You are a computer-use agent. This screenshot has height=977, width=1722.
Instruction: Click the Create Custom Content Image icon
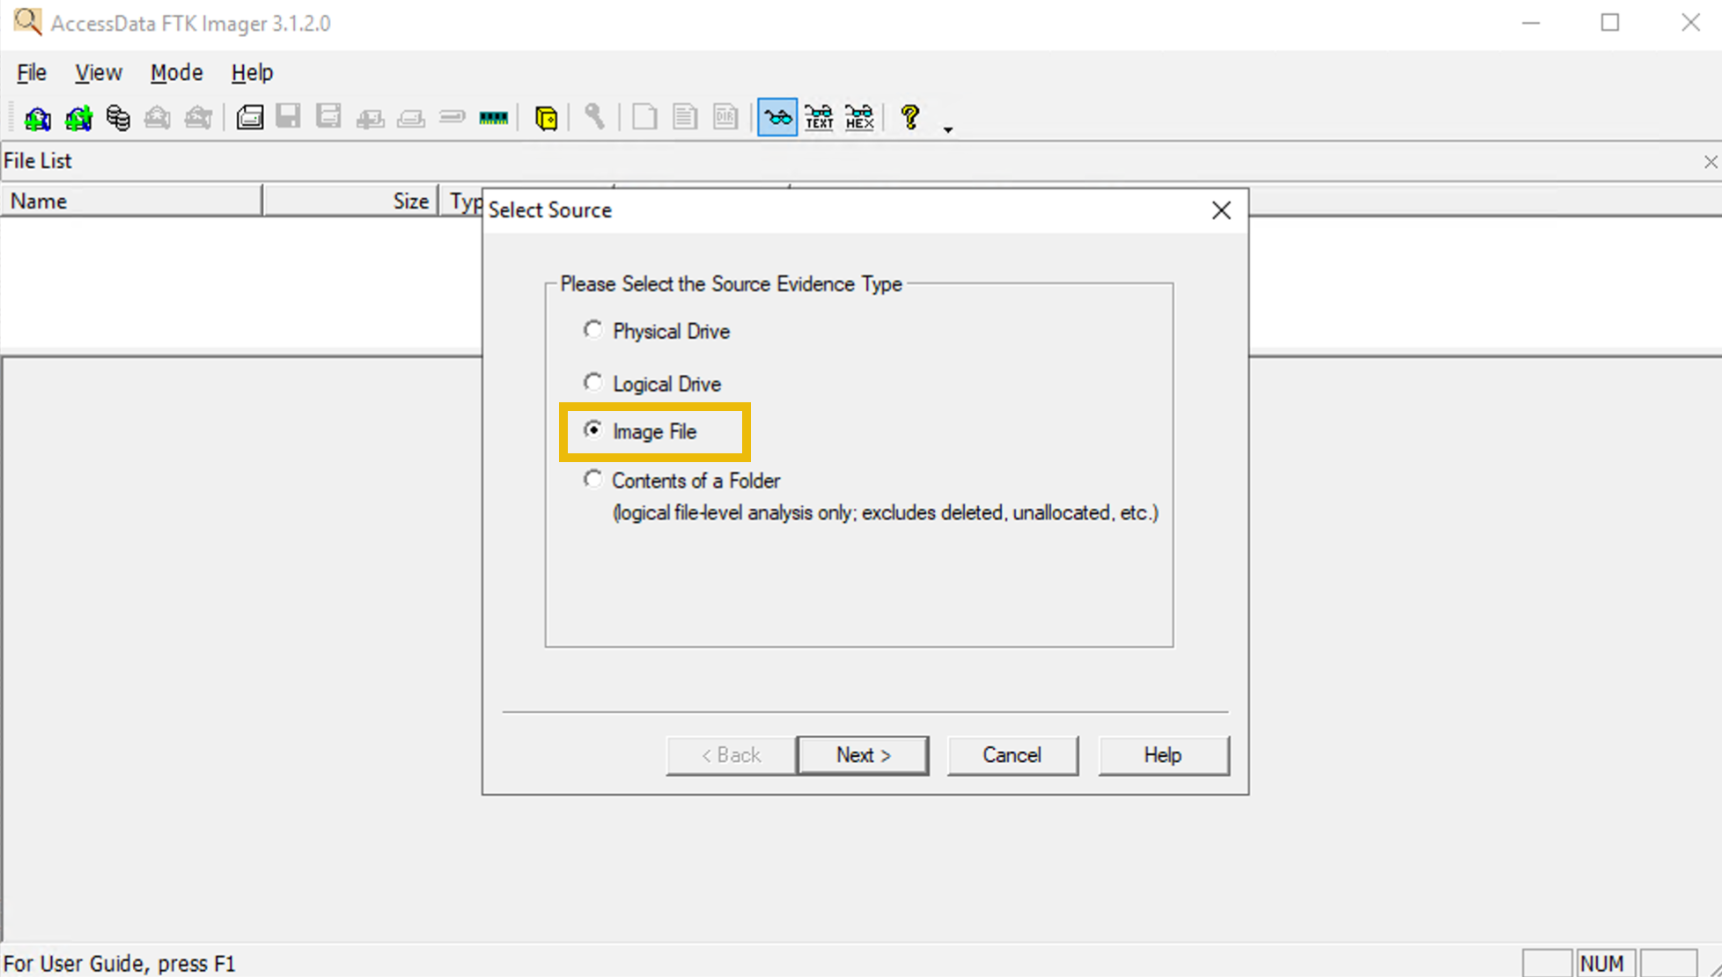click(411, 118)
